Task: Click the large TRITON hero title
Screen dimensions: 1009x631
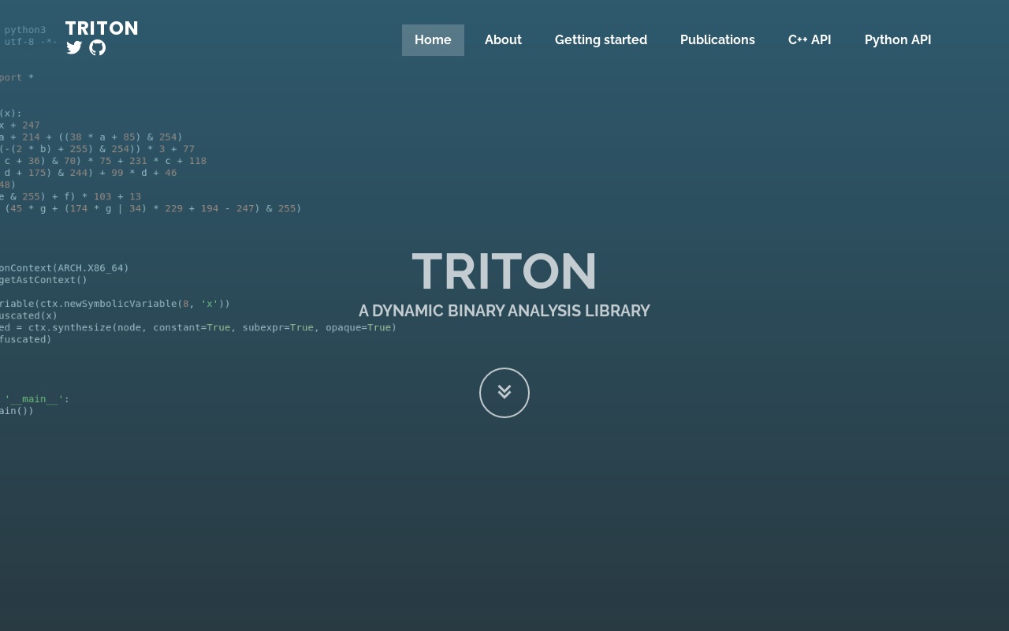Action: 504,271
